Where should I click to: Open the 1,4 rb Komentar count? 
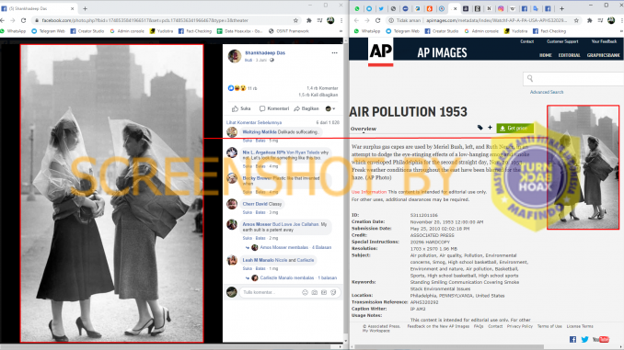[322, 88]
